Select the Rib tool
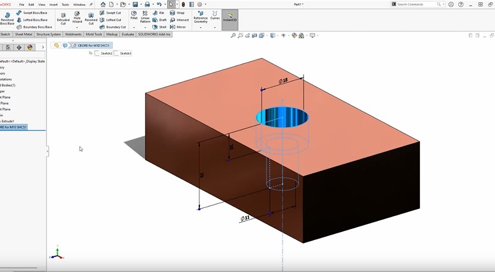The image size is (495, 272). [x=158, y=13]
